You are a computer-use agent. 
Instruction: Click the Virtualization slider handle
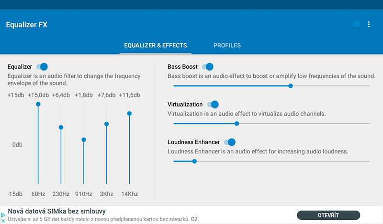click(237, 123)
